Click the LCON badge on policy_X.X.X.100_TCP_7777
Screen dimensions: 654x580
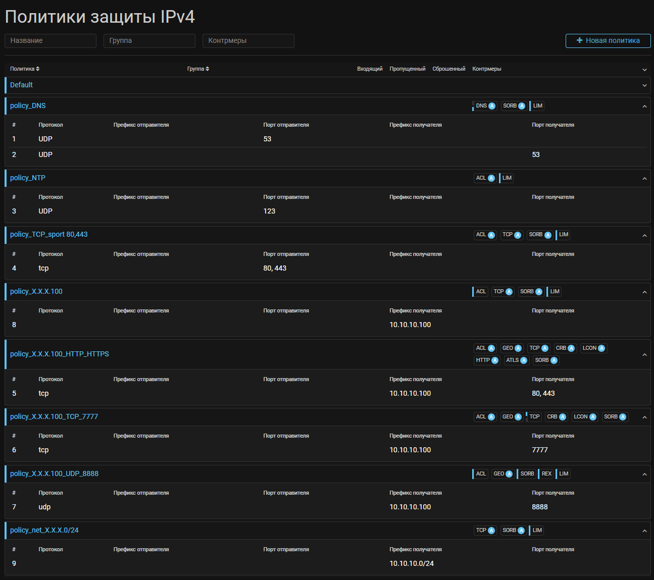point(585,417)
